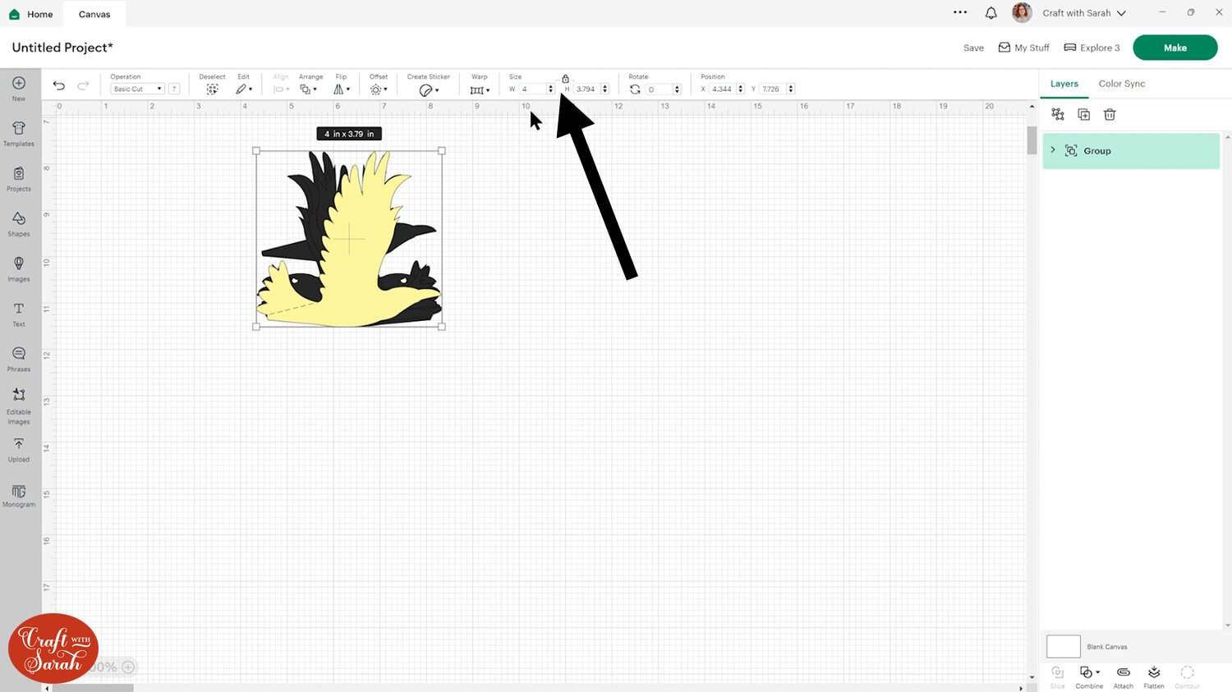
Task: Select the Explore 3 machine
Action: [1092, 48]
